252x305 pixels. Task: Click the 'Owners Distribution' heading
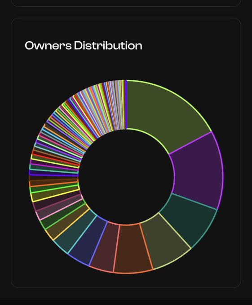[x=84, y=46]
